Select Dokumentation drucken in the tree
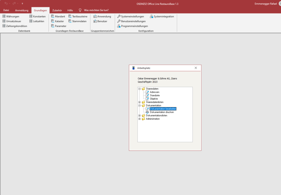 [162, 112]
